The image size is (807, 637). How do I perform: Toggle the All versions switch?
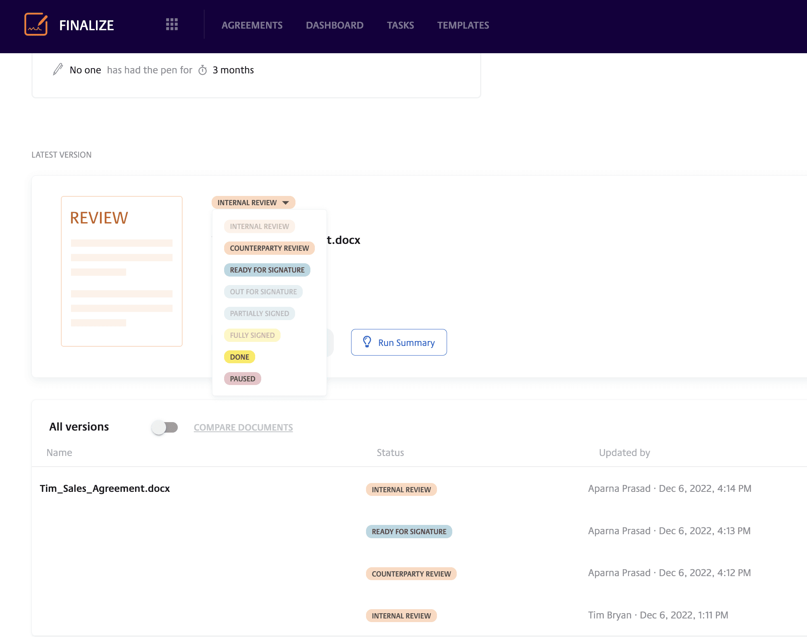[165, 427]
